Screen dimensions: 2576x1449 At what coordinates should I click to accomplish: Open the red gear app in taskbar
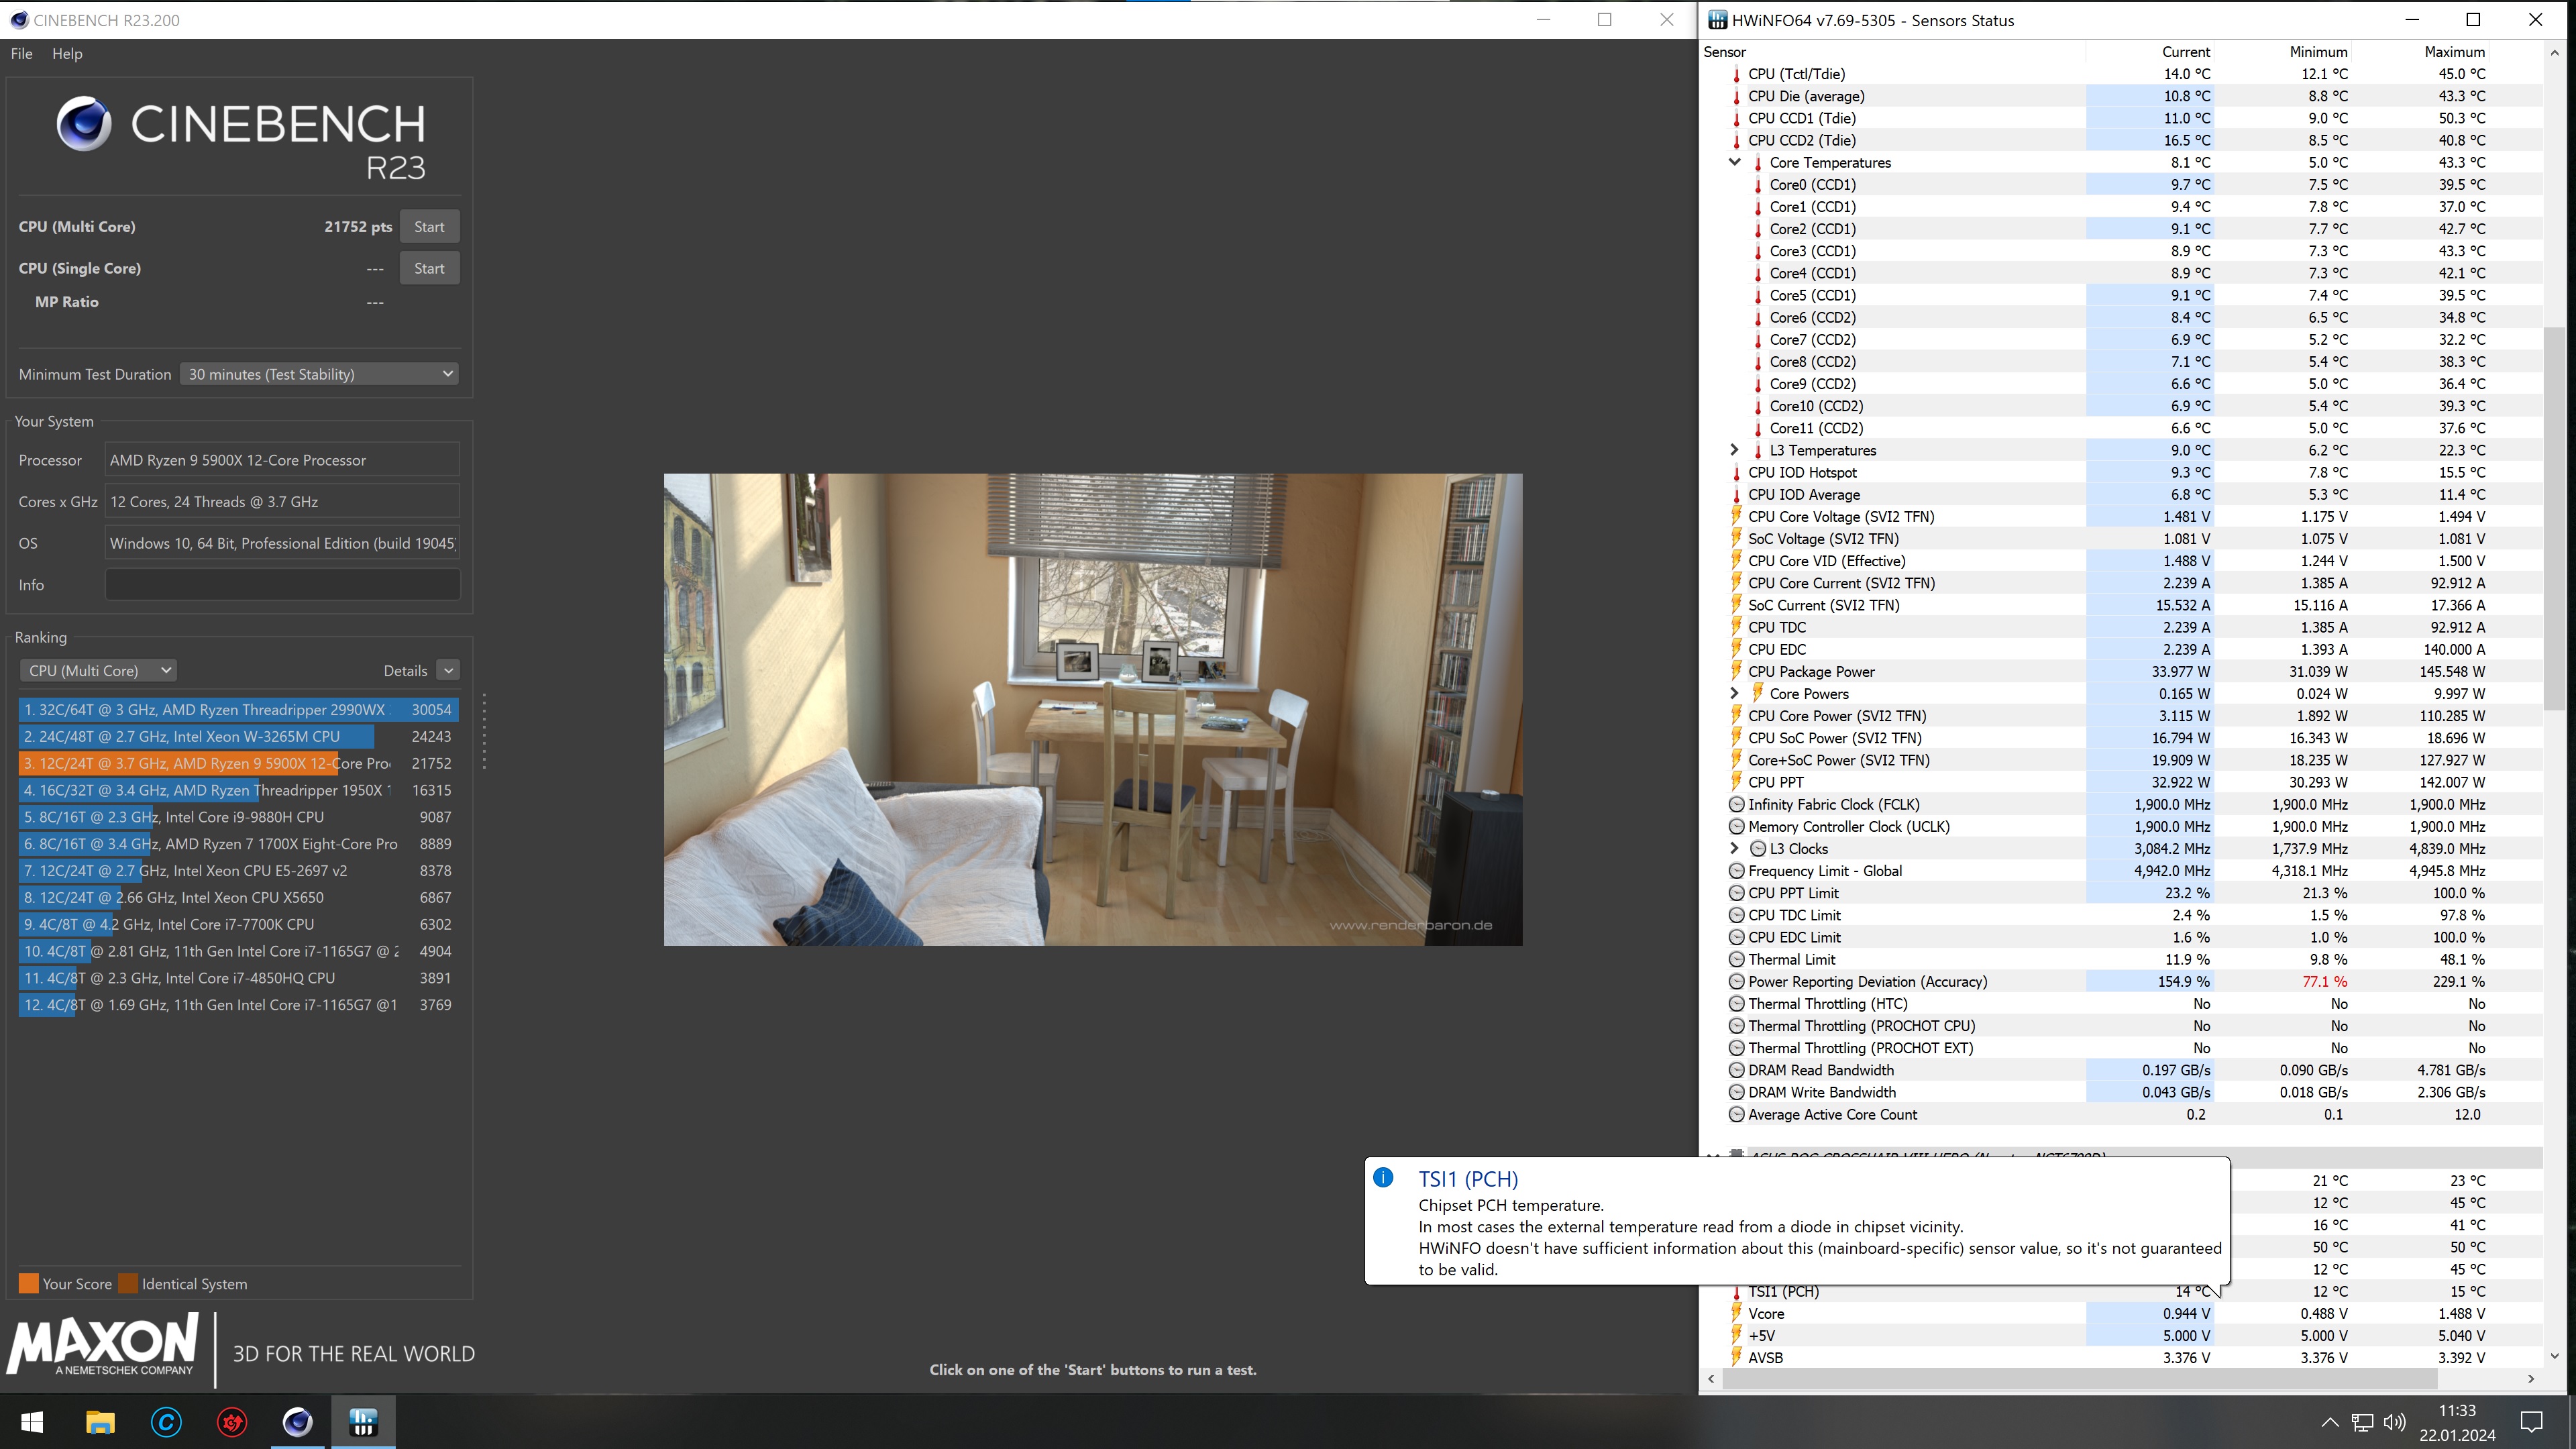pos(232,1422)
